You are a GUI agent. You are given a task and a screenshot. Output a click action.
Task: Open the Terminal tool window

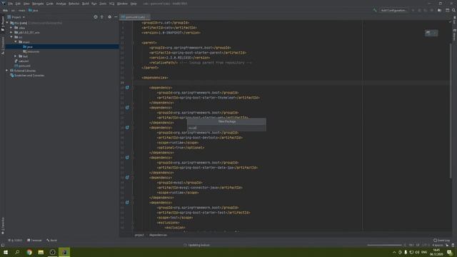(34, 241)
